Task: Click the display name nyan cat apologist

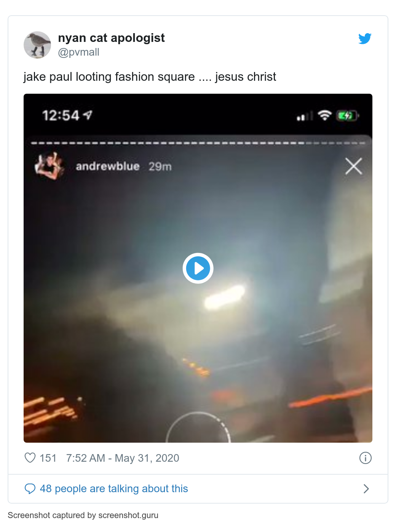Action: 111,38
